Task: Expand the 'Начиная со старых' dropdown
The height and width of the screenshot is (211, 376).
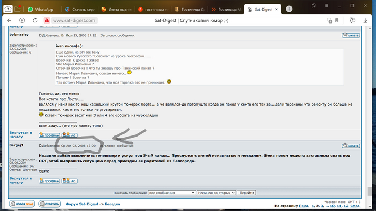Action: [x=216, y=193]
